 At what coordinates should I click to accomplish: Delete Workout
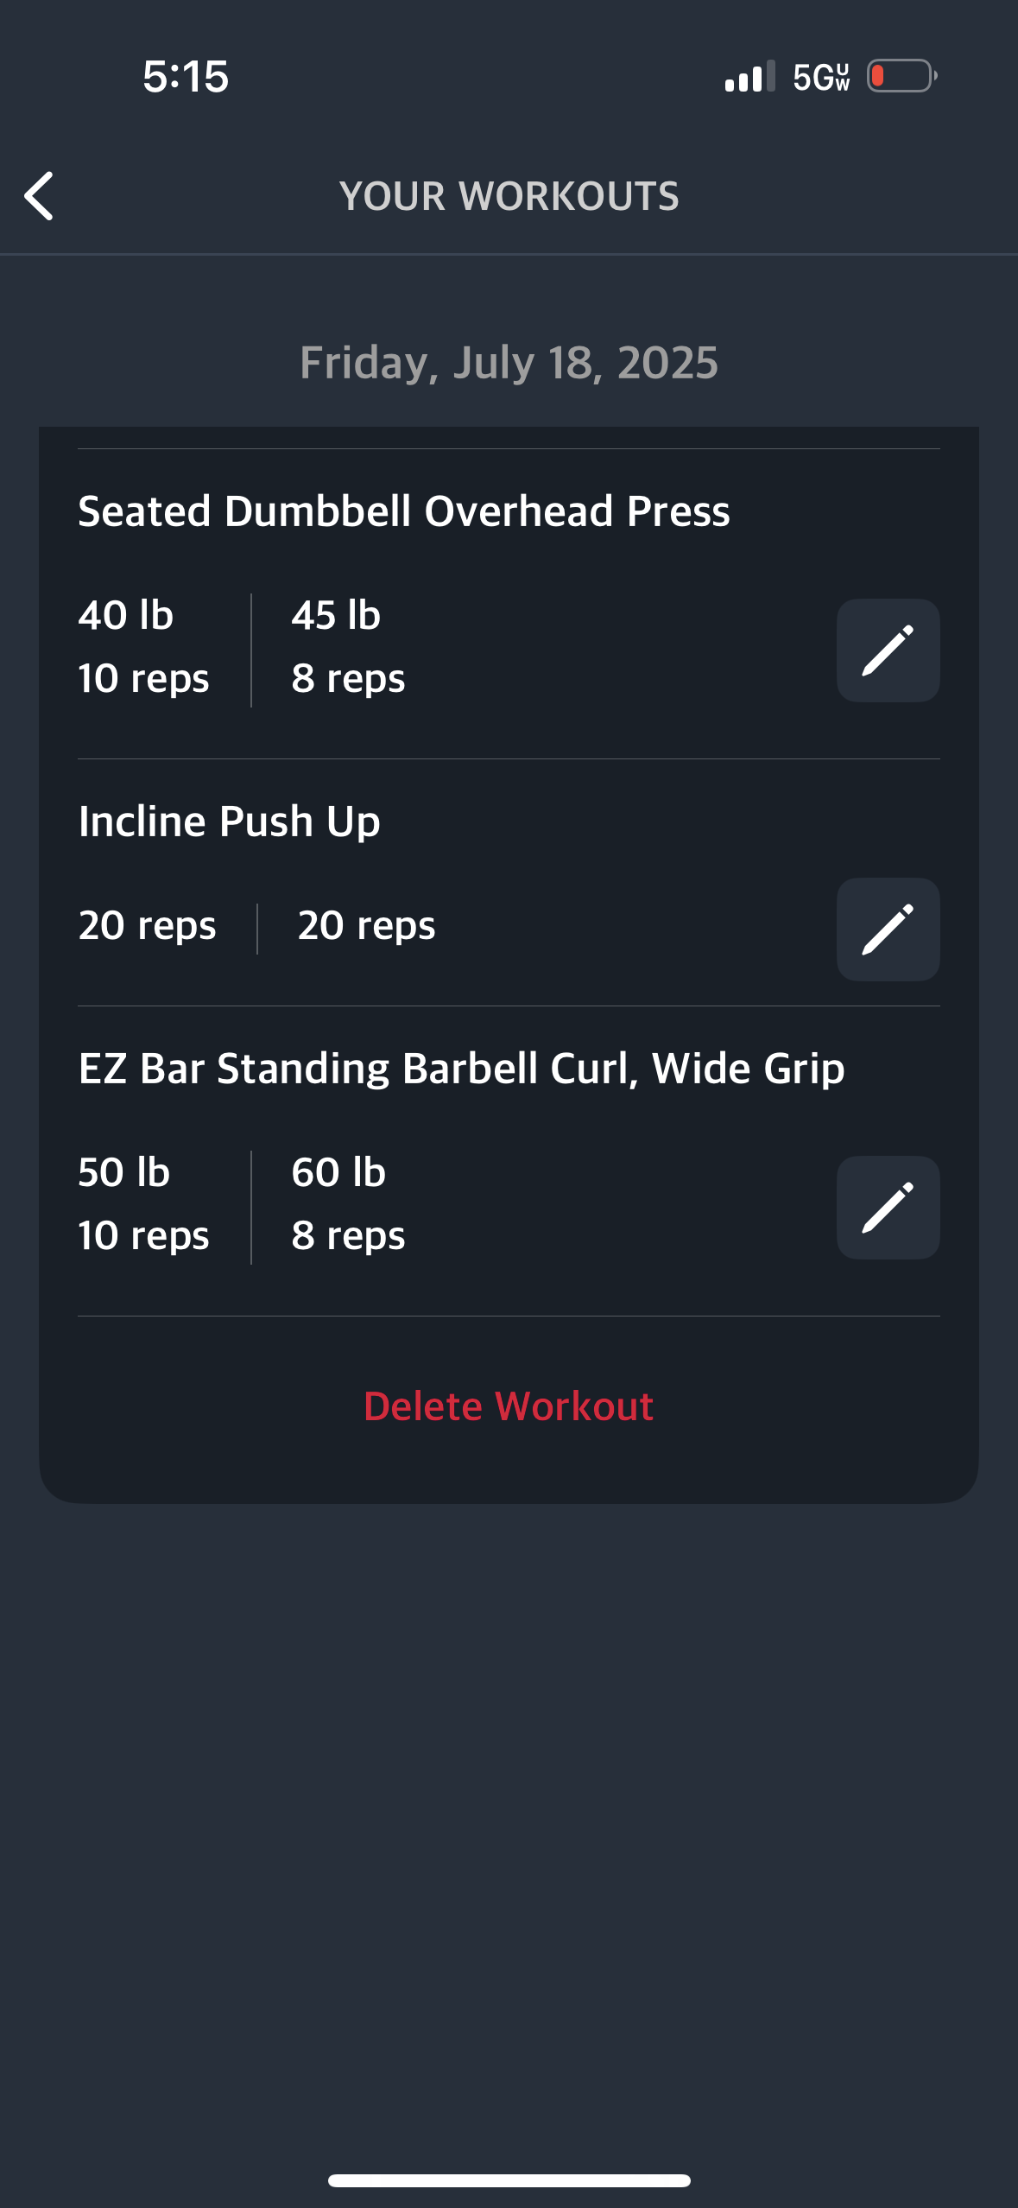[x=509, y=1405]
